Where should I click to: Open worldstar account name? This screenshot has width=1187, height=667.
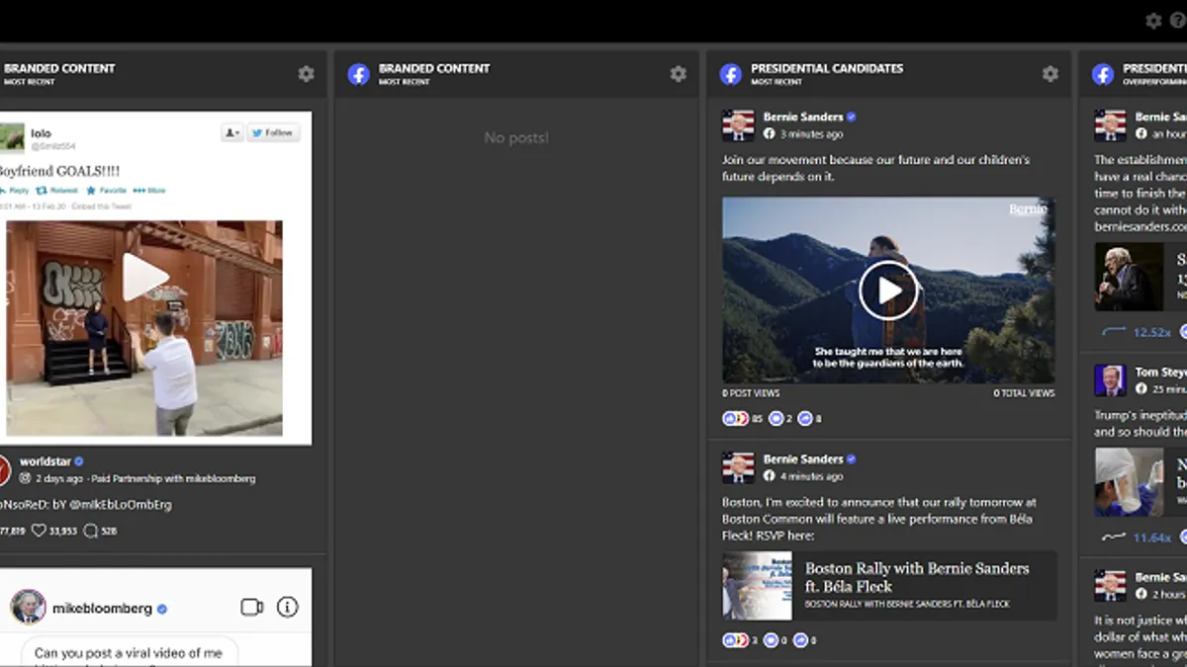[x=46, y=461]
